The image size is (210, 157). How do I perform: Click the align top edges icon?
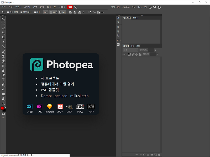pyautogui.click(x=90, y=12)
